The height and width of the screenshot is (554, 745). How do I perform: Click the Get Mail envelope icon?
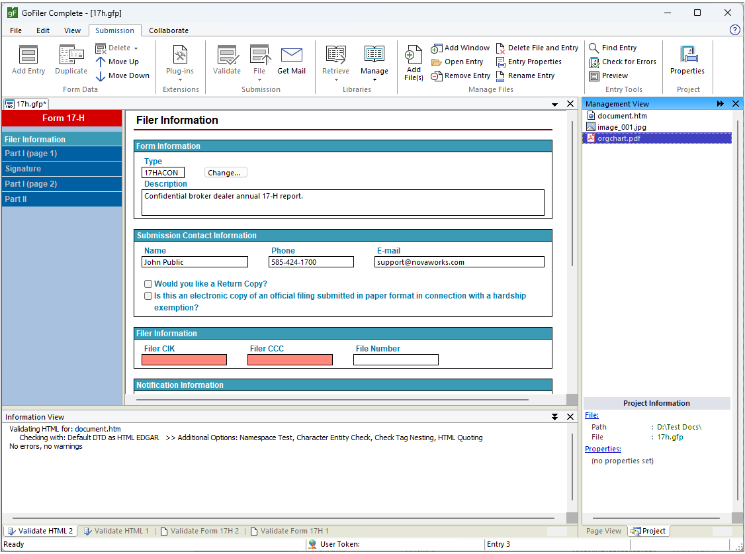pos(291,55)
